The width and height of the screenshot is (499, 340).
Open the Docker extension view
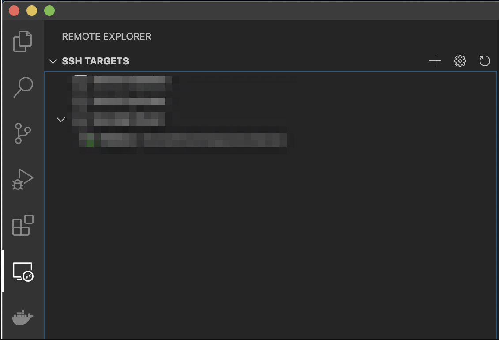pos(23,317)
